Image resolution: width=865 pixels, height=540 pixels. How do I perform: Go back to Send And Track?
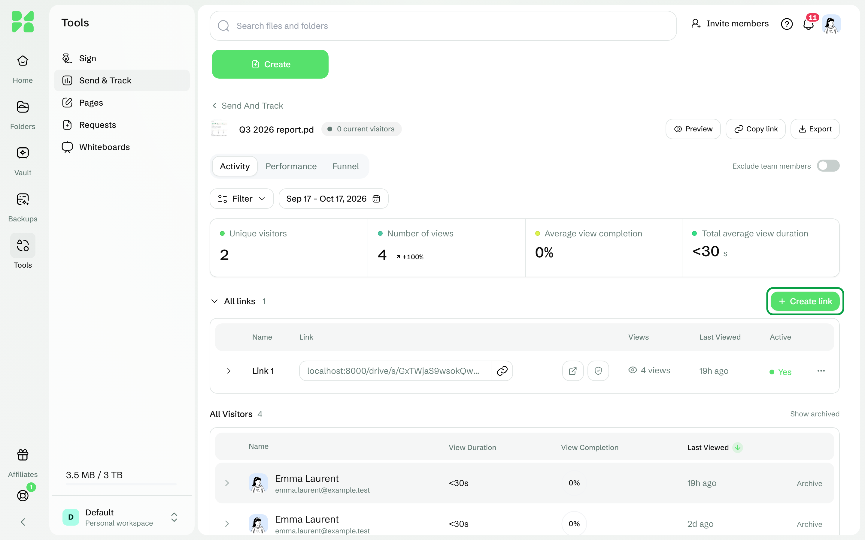247,106
